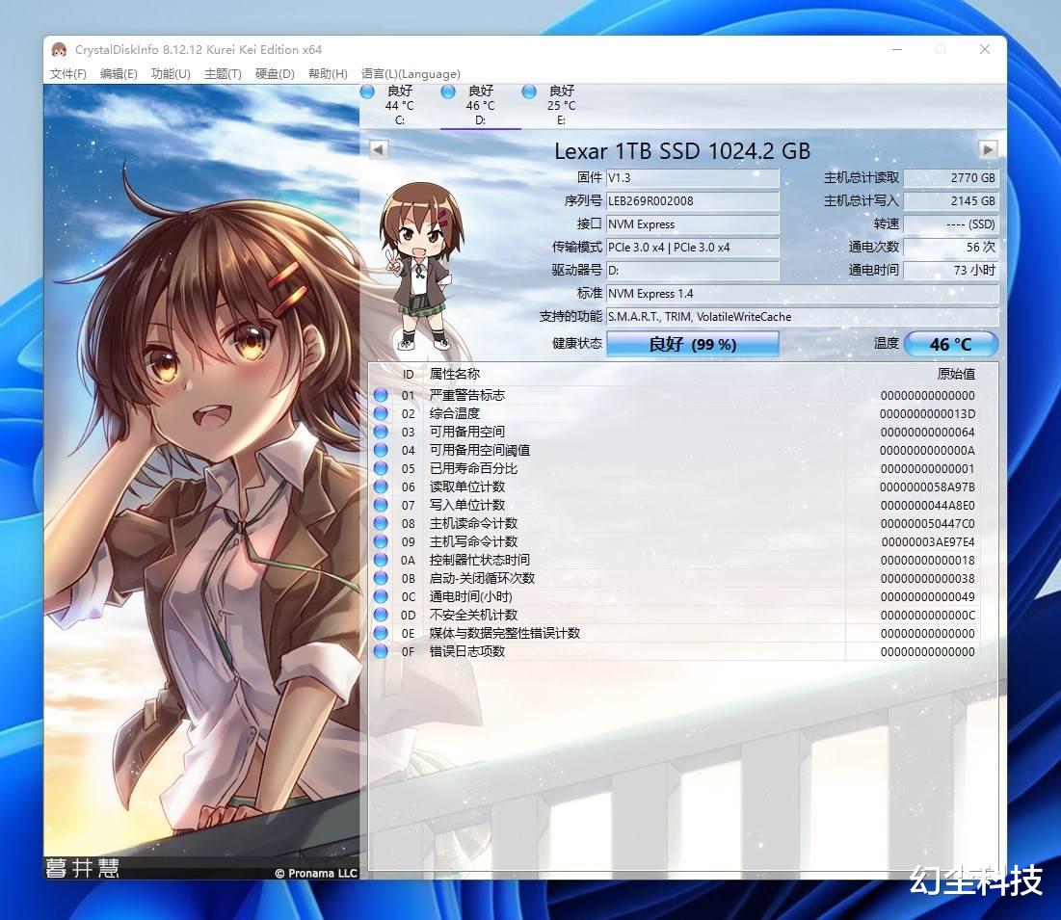Click the 暮井慧 character name label
Image resolution: width=1061 pixels, height=920 pixels.
click(x=83, y=868)
